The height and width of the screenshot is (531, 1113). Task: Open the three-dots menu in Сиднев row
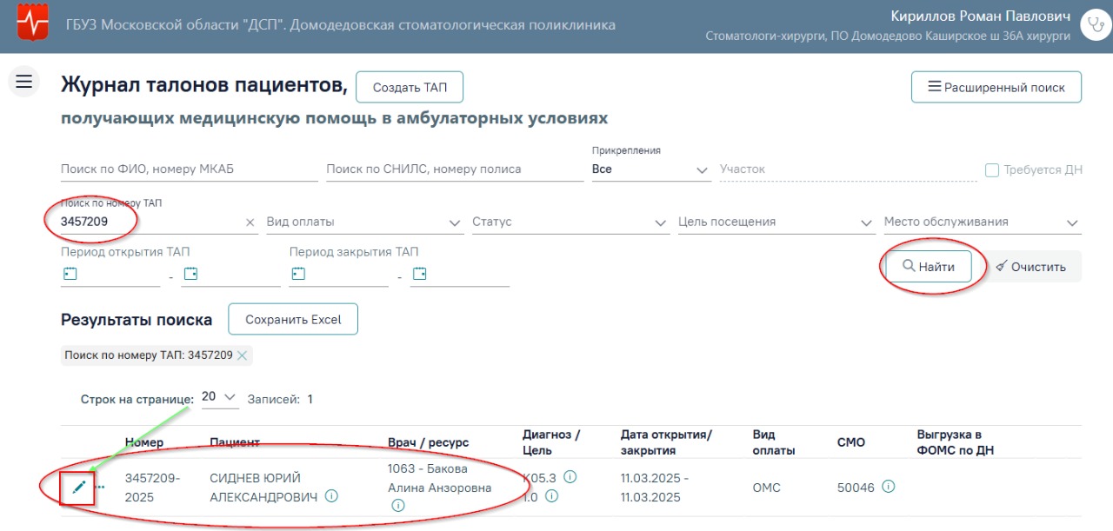[x=100, y=487]
